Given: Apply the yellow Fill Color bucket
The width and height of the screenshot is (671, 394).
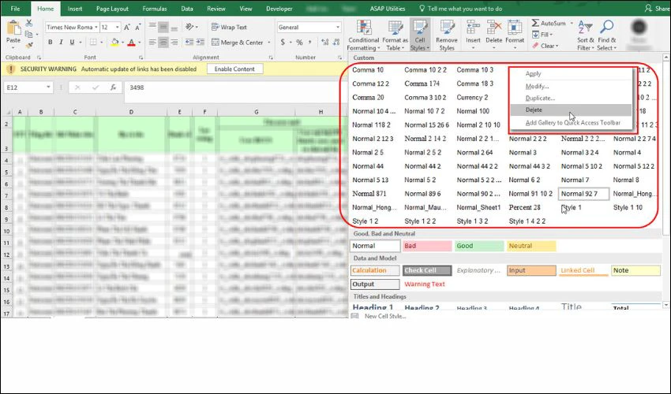Looking at the screenshot, I should click(x=114, y=42).
